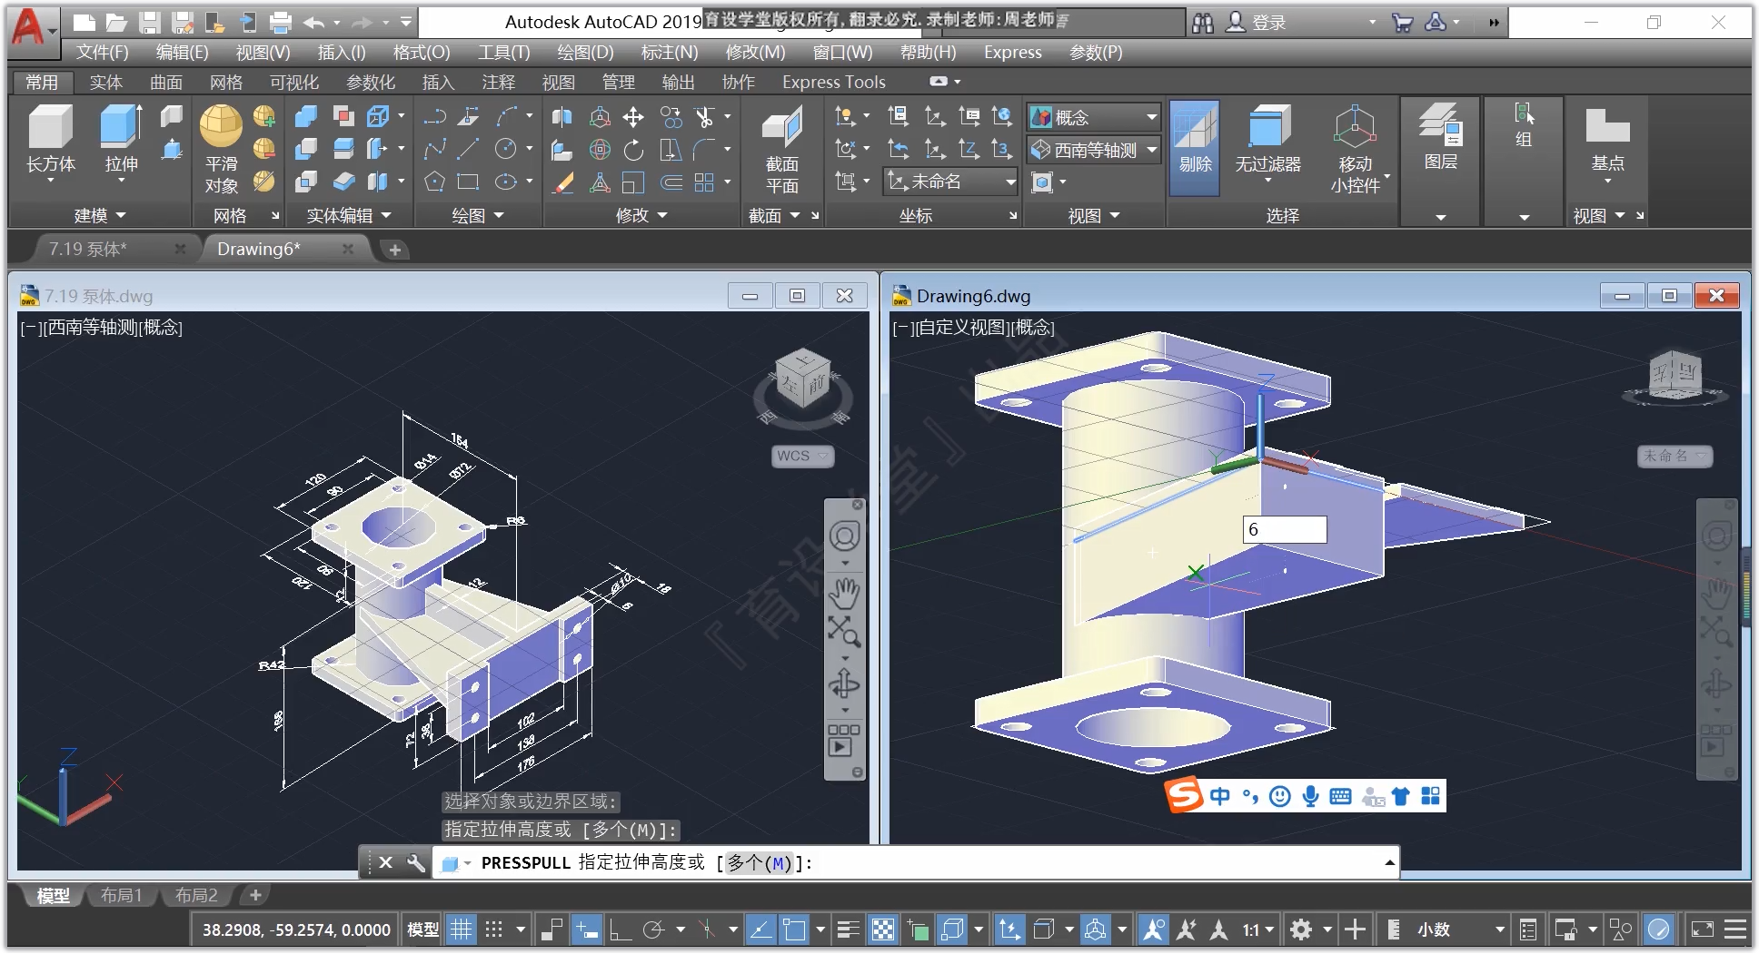Toggle Clean Screen in status bar
1759x954 pixels.
tap(1702, 929)
